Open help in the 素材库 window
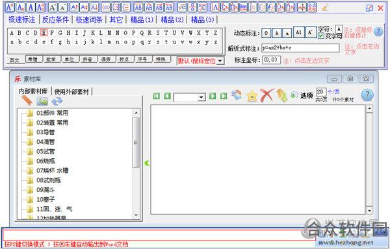 click(367, 95)
